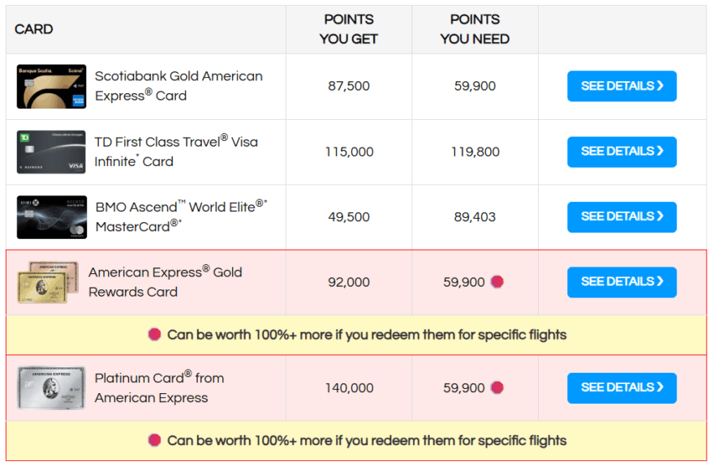Click the American Express Gold Rewards card image

coord(48,282)
